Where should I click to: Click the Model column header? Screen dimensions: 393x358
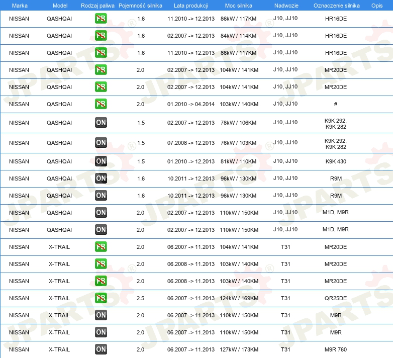point(60,6)
